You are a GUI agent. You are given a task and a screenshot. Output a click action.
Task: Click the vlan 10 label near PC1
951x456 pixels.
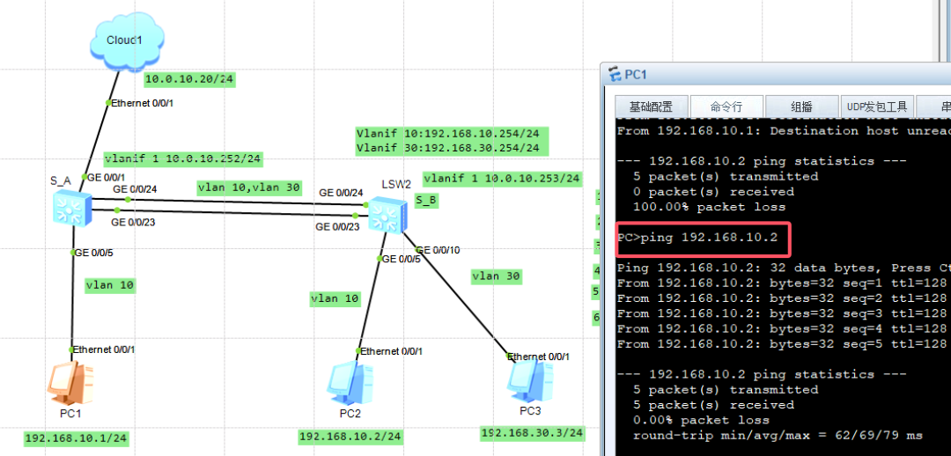tap(110, 285)
